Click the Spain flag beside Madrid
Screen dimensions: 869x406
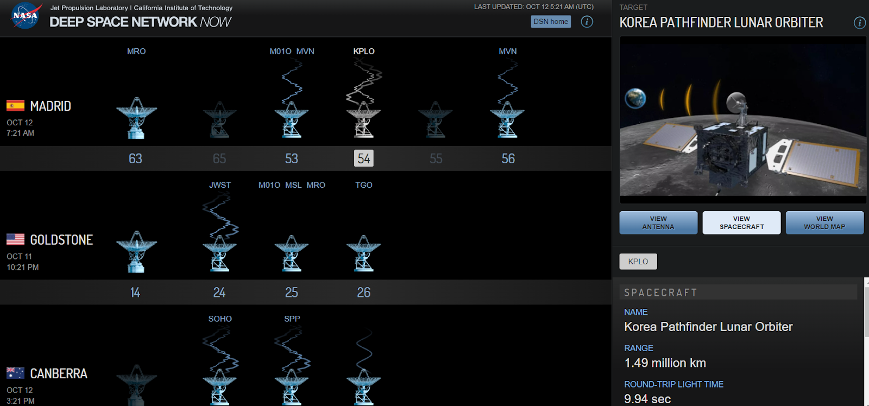click(15, 105)
